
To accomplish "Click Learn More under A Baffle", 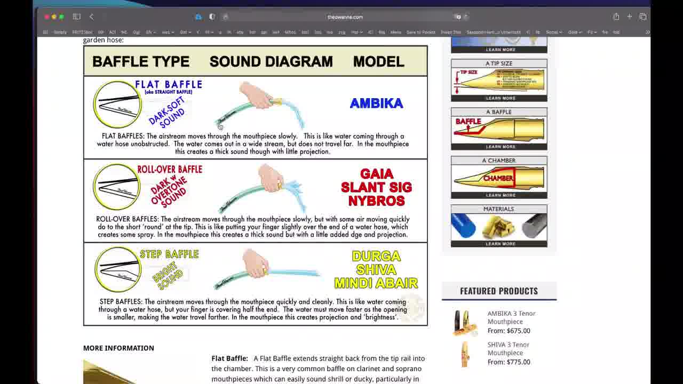I will click(500, 147).
